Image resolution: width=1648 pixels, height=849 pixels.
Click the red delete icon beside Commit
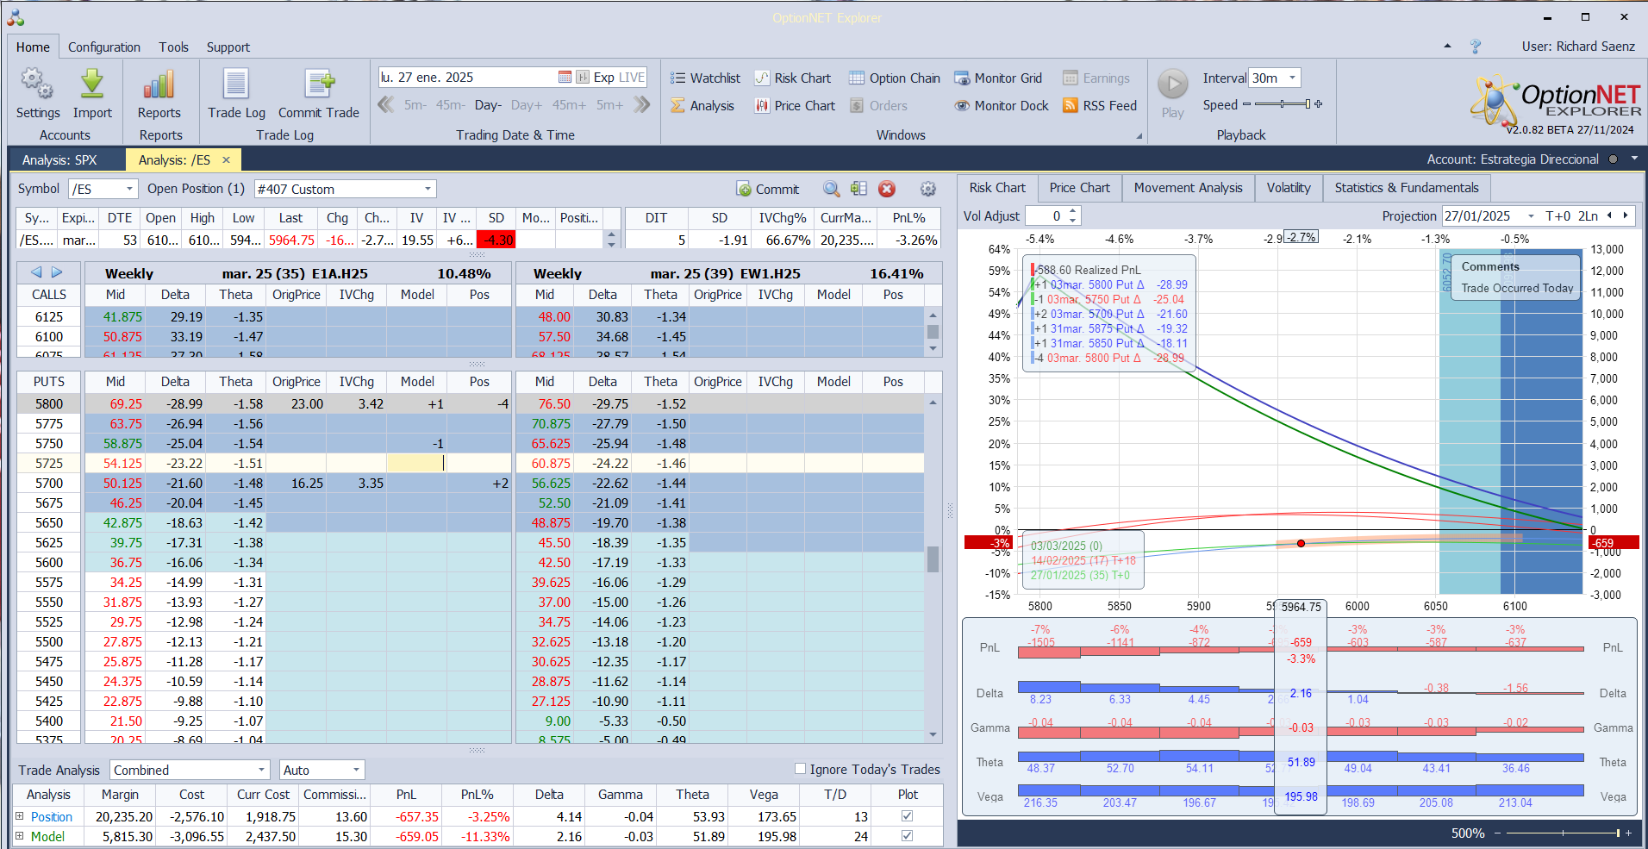[887, 190]
